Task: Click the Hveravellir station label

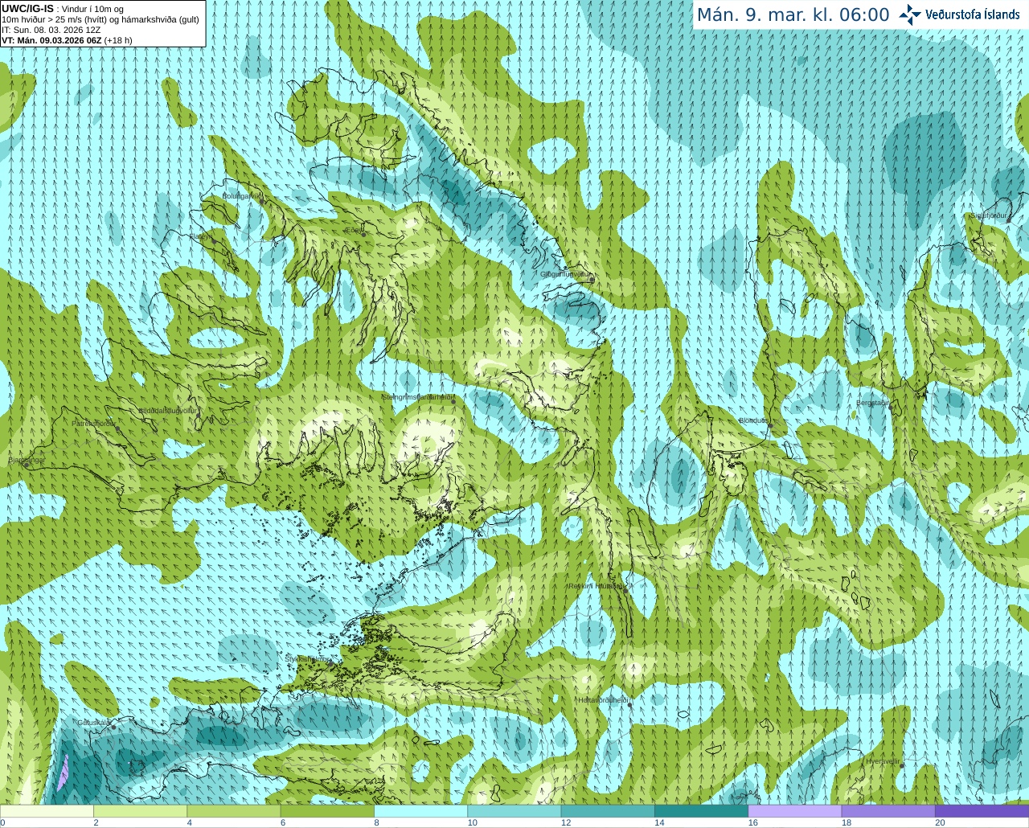Action: tap(882, 760)
